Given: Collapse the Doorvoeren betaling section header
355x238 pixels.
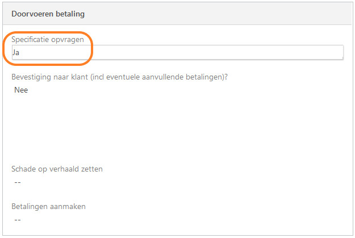Looking at the screenshot, I should click(x=177, y=14).
